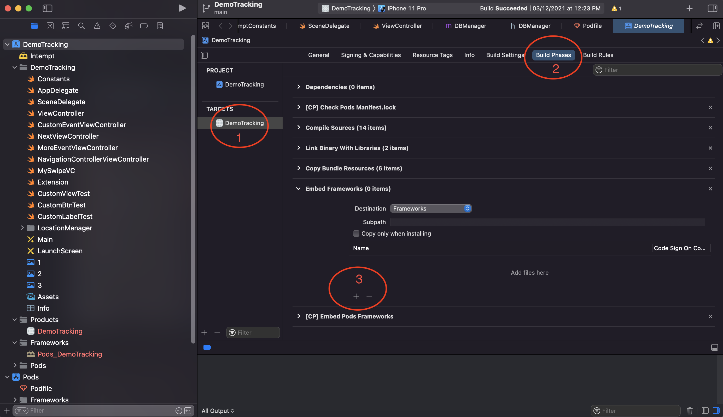This screenshot has width=723, height=417.
Task: Switch to the ViewController editor tab
Action: (397, 26)
